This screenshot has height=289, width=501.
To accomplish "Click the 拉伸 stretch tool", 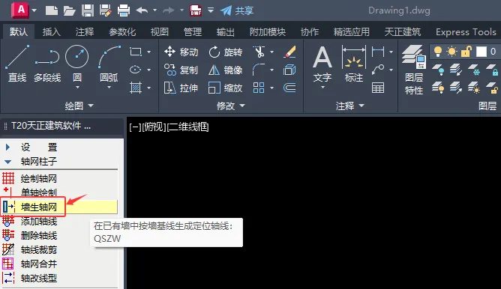I will point(181,88).
